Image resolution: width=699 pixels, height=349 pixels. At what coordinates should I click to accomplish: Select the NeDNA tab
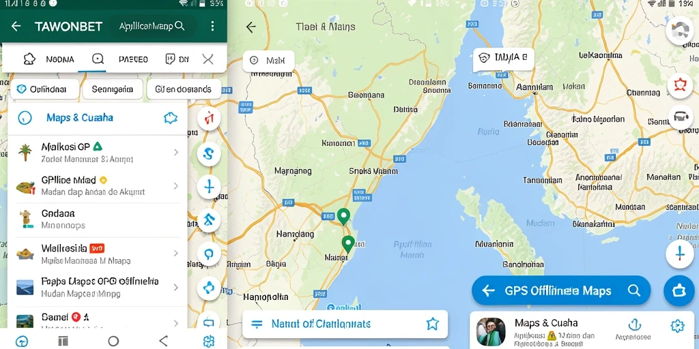(48, 59)
